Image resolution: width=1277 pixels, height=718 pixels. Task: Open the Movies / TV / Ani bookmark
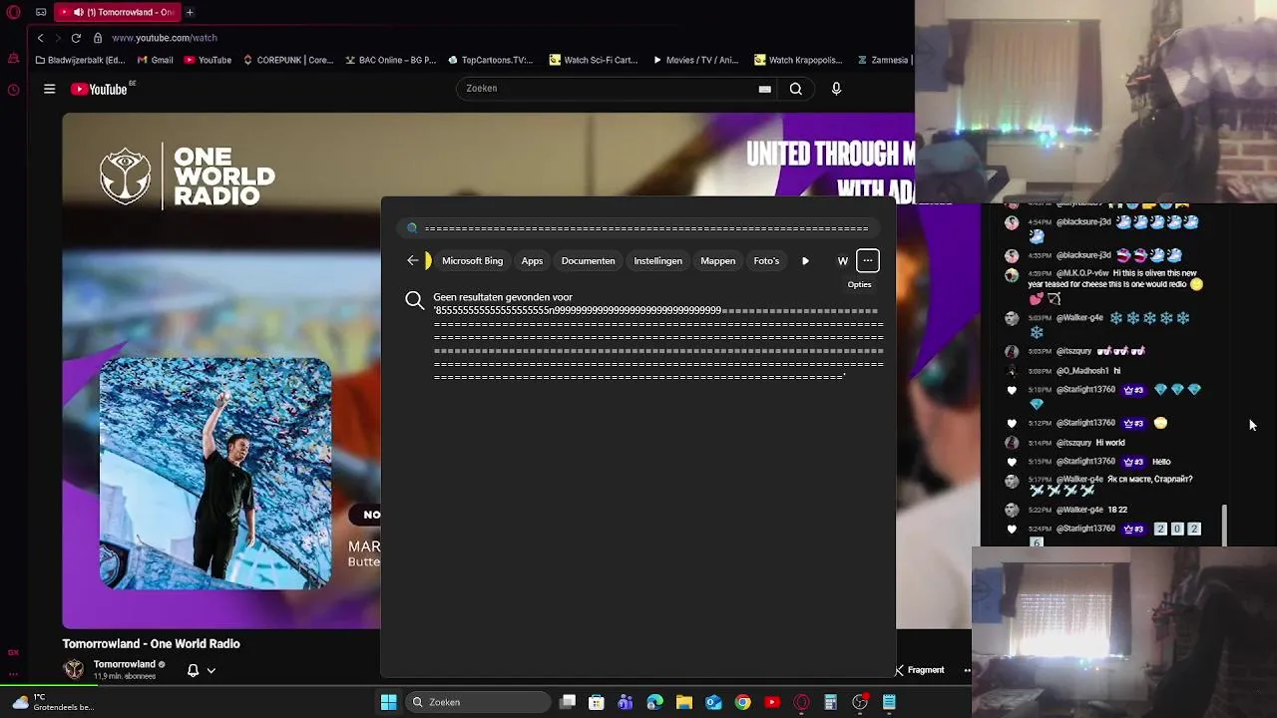(x=695, y=60)
